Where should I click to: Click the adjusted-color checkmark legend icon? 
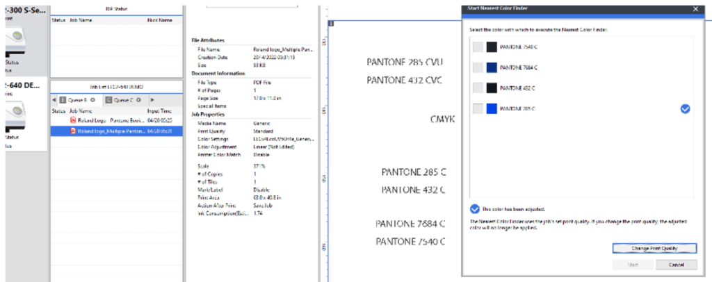[x=475, y=208]
